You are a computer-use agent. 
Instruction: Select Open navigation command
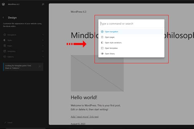[131, 31]
